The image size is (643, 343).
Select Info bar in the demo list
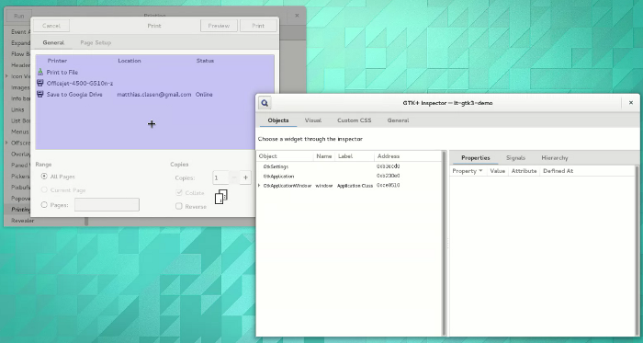(20, 98)
